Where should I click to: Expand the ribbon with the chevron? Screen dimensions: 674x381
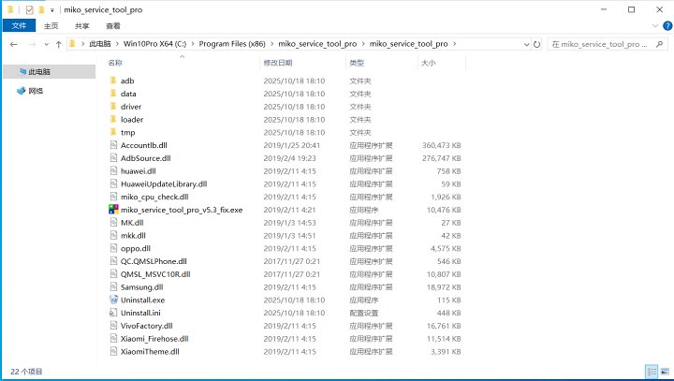[x=655, y=26]
